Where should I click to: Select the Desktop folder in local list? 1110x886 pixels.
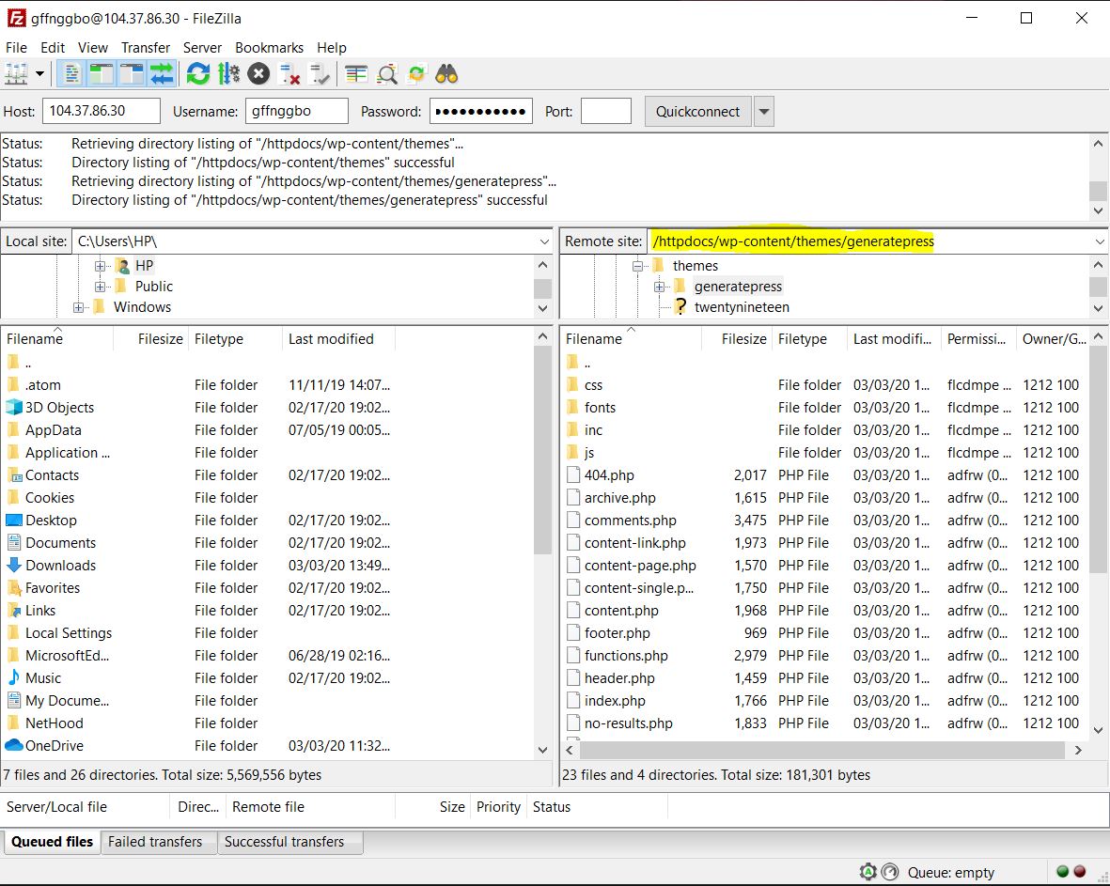(x=51, y=521)
